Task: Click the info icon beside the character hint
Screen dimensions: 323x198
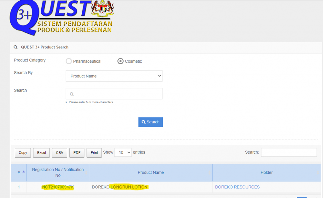Action: [66, 102]
